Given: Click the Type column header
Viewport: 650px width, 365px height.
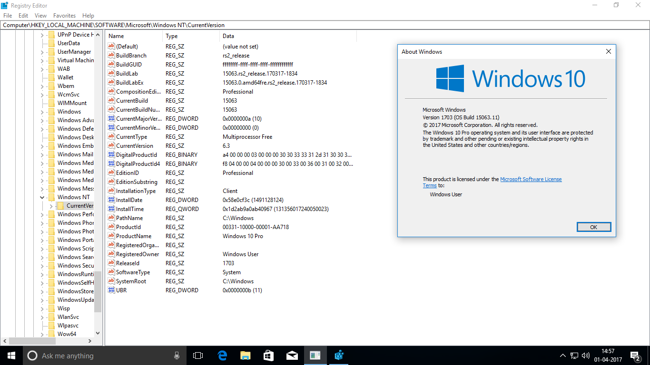Looking at the screenshot, I should pyautogui.click(x=191, y=36).
